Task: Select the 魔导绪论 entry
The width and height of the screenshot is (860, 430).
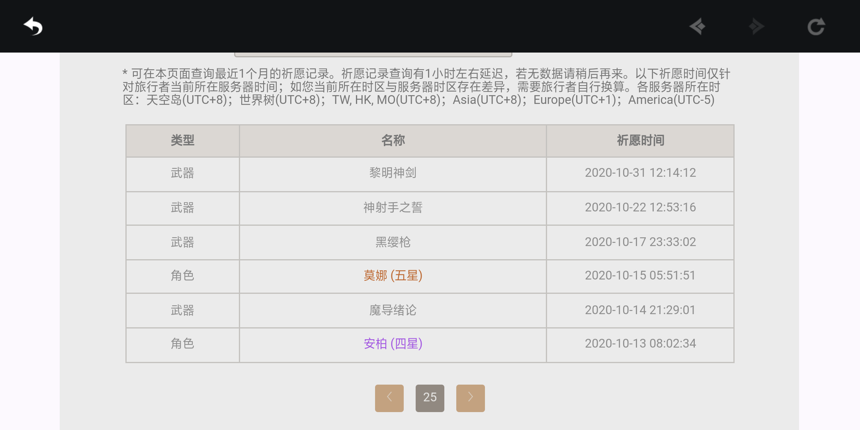Action: pyautogui.click(x=393, y=310)
